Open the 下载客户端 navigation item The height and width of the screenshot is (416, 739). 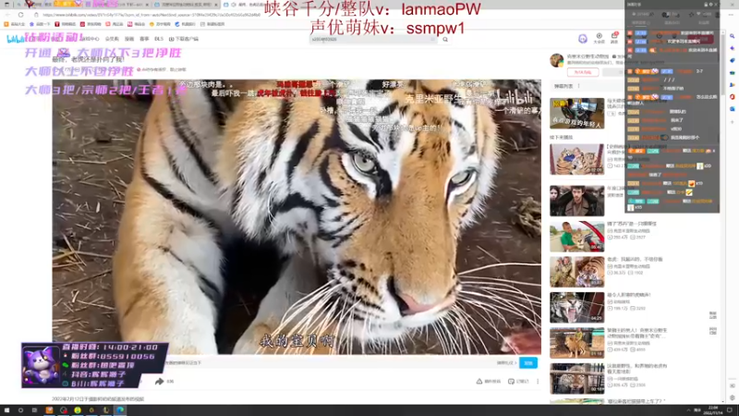point(184,39)
